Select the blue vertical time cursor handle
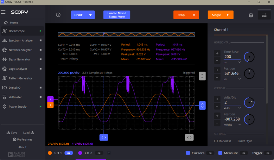Image resolution: width=274 pixels, height=160 pixels. 104,138
